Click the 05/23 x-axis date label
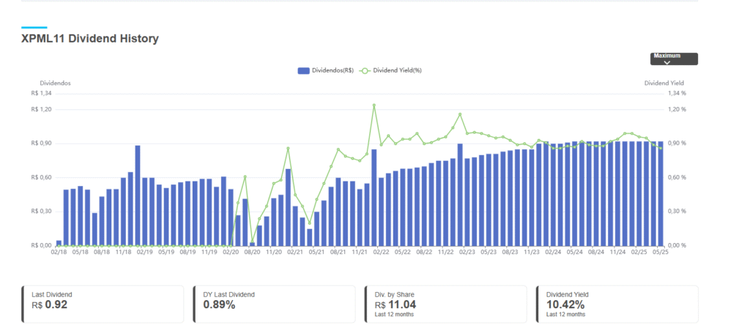 (x=489, y=252)
